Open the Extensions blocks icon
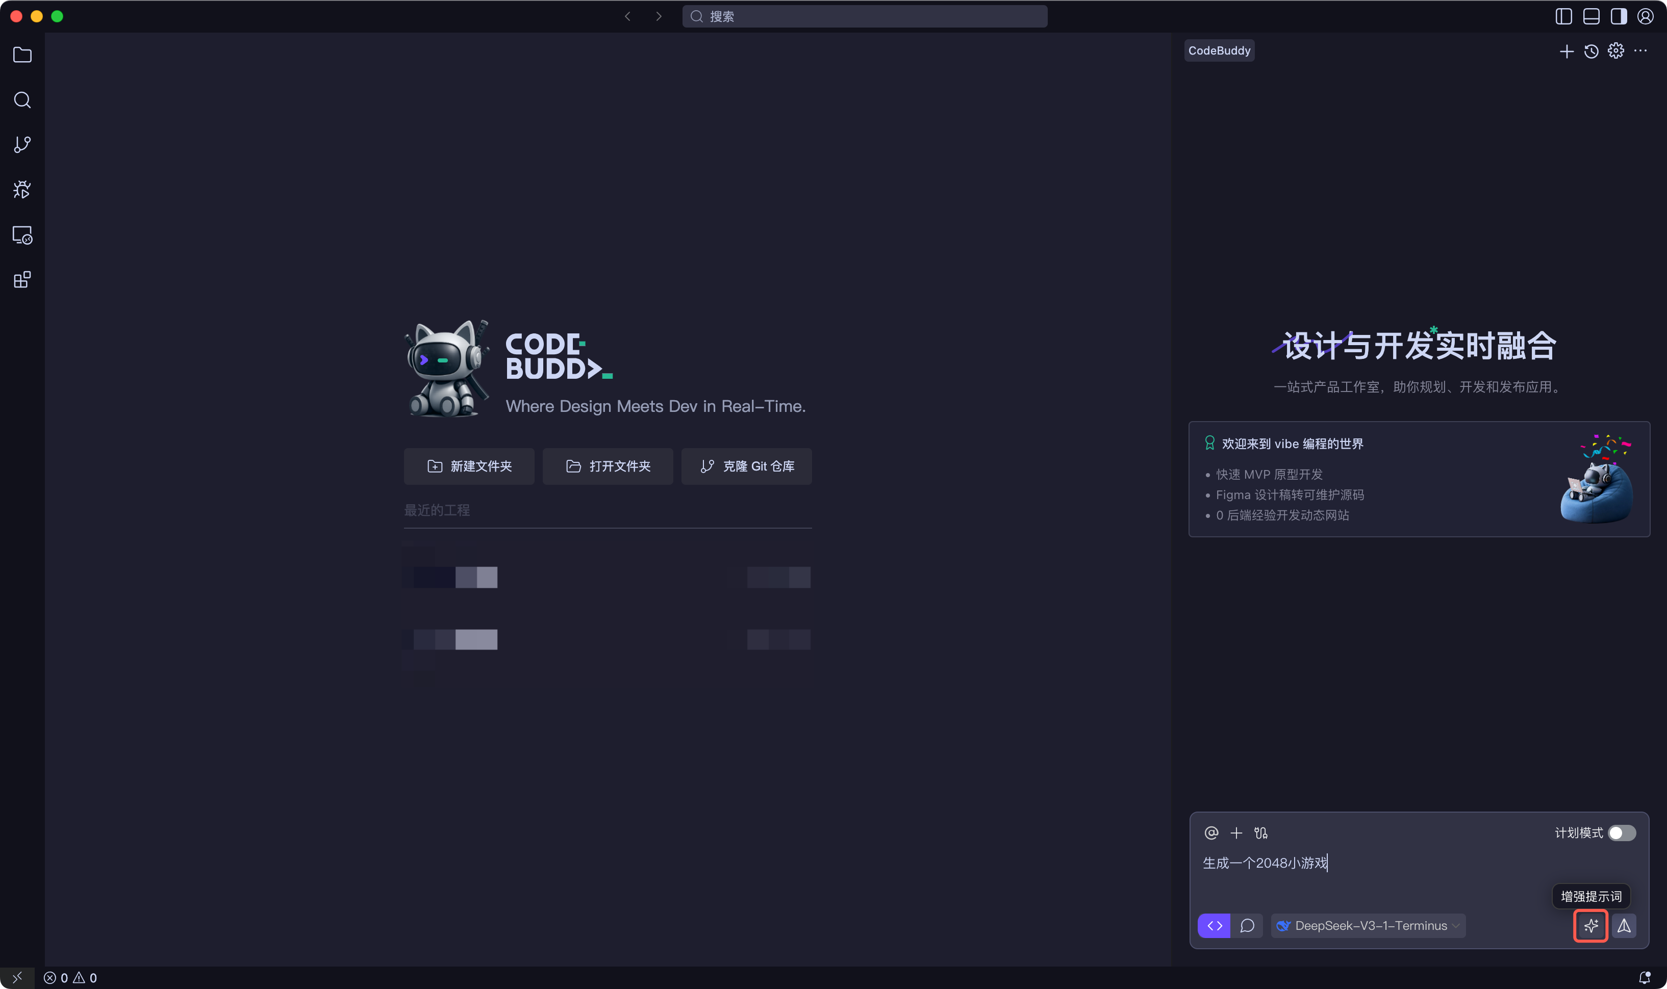1667x989 pixels. click(22, 279)
